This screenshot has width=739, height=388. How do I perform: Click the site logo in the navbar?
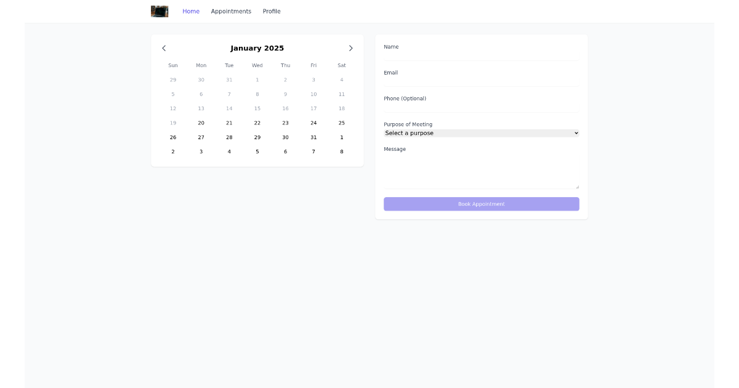click(159, 11)
